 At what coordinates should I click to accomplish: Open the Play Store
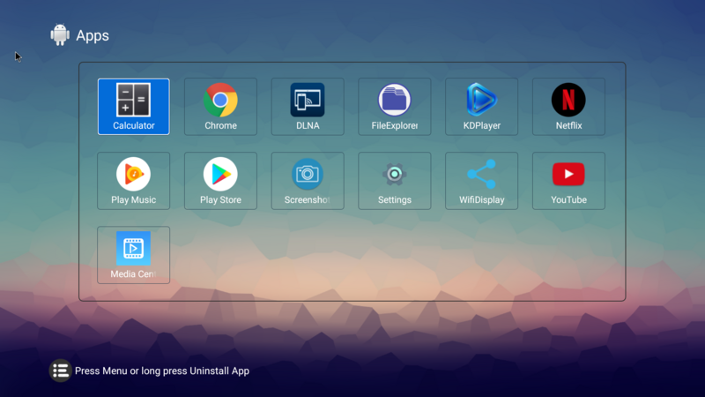[x=220, y=181]
